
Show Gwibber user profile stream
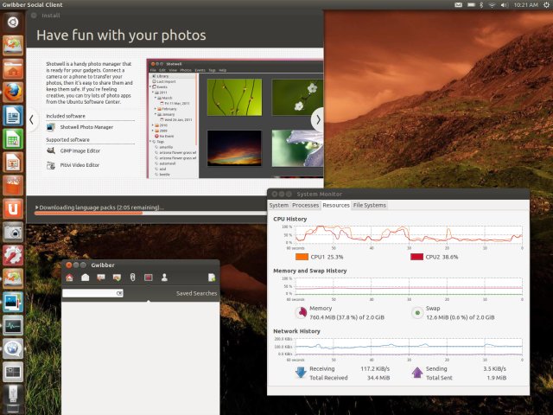coord(164,278)
